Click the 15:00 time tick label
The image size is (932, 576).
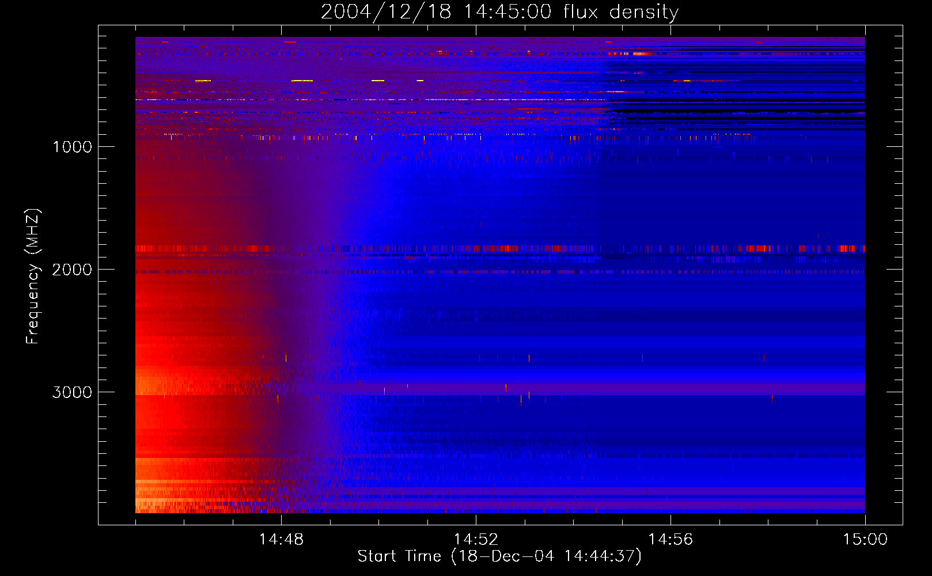pyautogui.click(x=865, y=540)
